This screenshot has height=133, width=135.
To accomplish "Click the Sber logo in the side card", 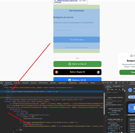I will coord(131,56).
